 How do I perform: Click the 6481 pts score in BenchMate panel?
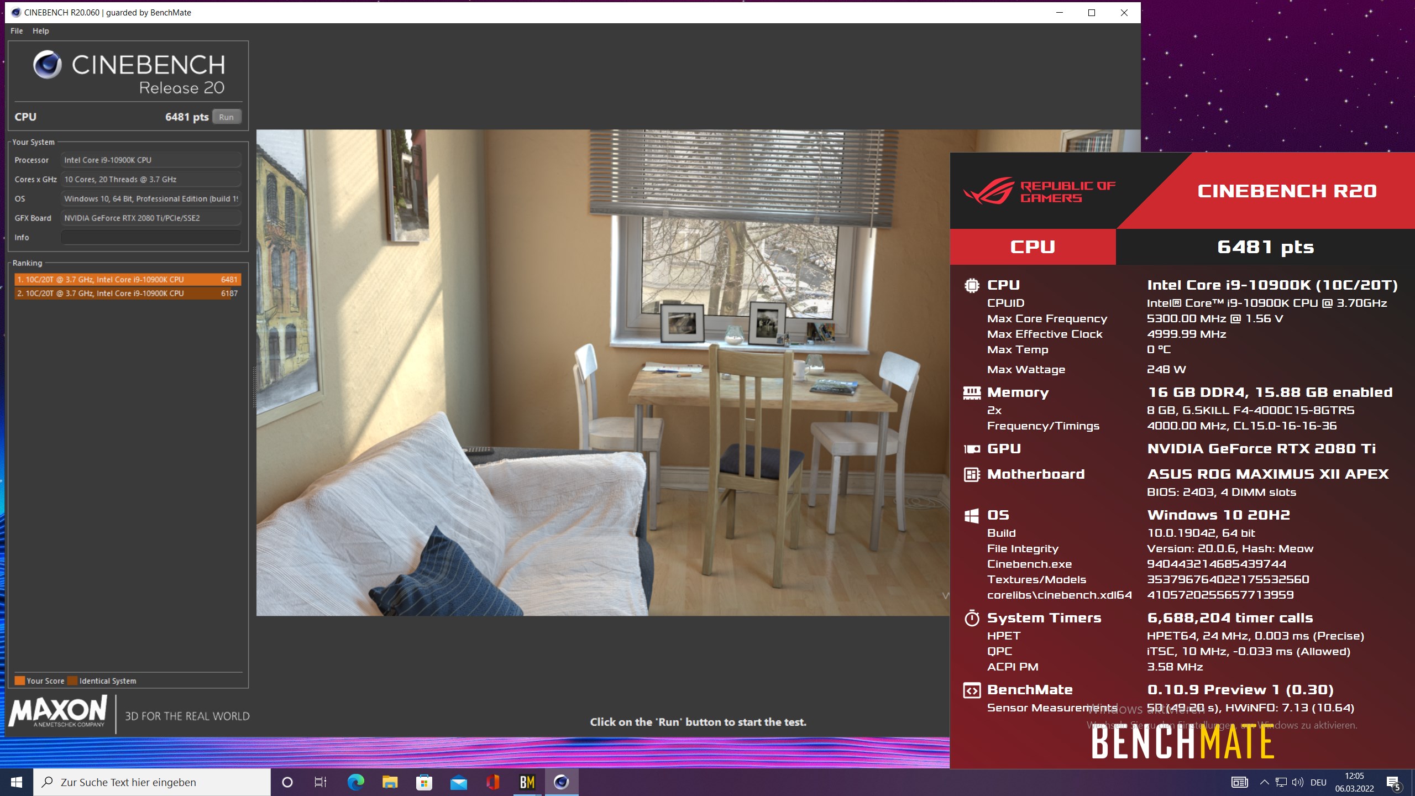pos(1265,247)
